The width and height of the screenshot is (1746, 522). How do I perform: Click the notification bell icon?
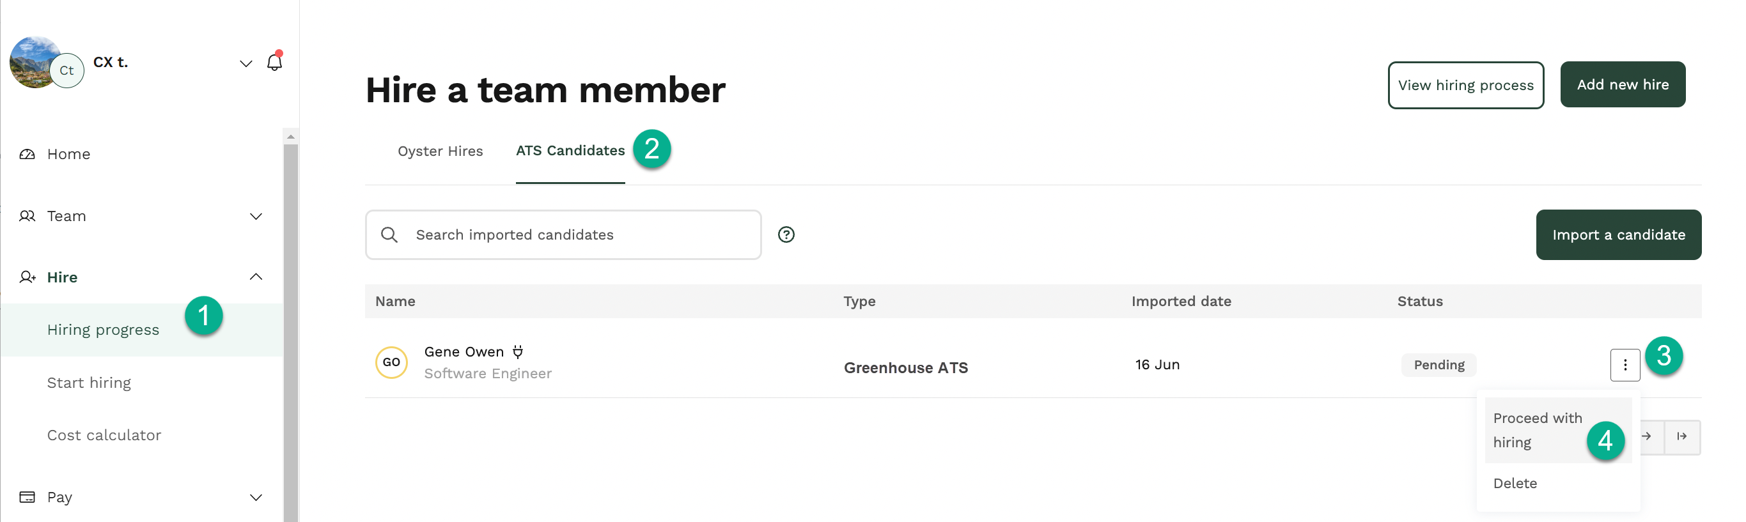pyautogui.click(x=274, y=62)
